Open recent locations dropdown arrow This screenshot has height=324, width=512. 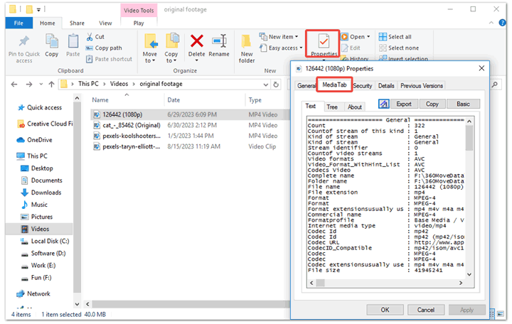pyautogui.click(x=41, y=84)
